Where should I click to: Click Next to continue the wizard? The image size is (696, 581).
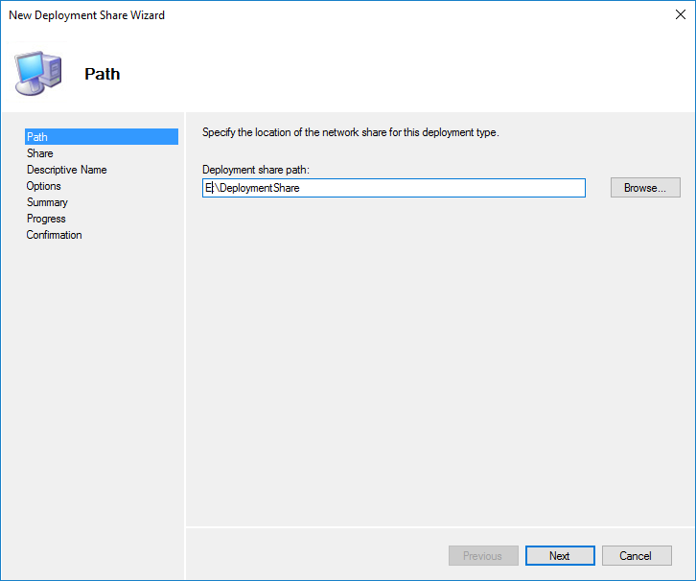[560, 556]
